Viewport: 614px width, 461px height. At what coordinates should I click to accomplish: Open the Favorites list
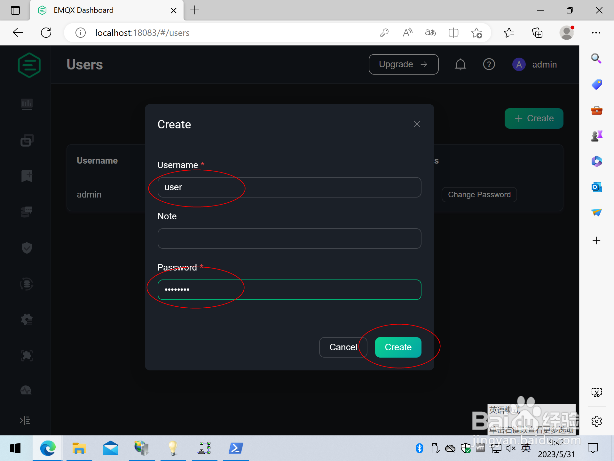[509, 32]
